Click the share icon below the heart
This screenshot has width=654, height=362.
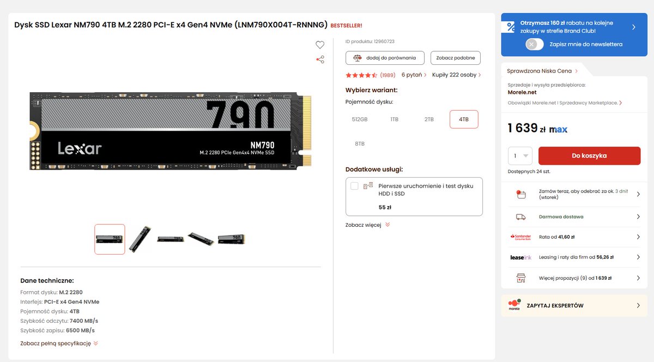[x=320, y=59]
